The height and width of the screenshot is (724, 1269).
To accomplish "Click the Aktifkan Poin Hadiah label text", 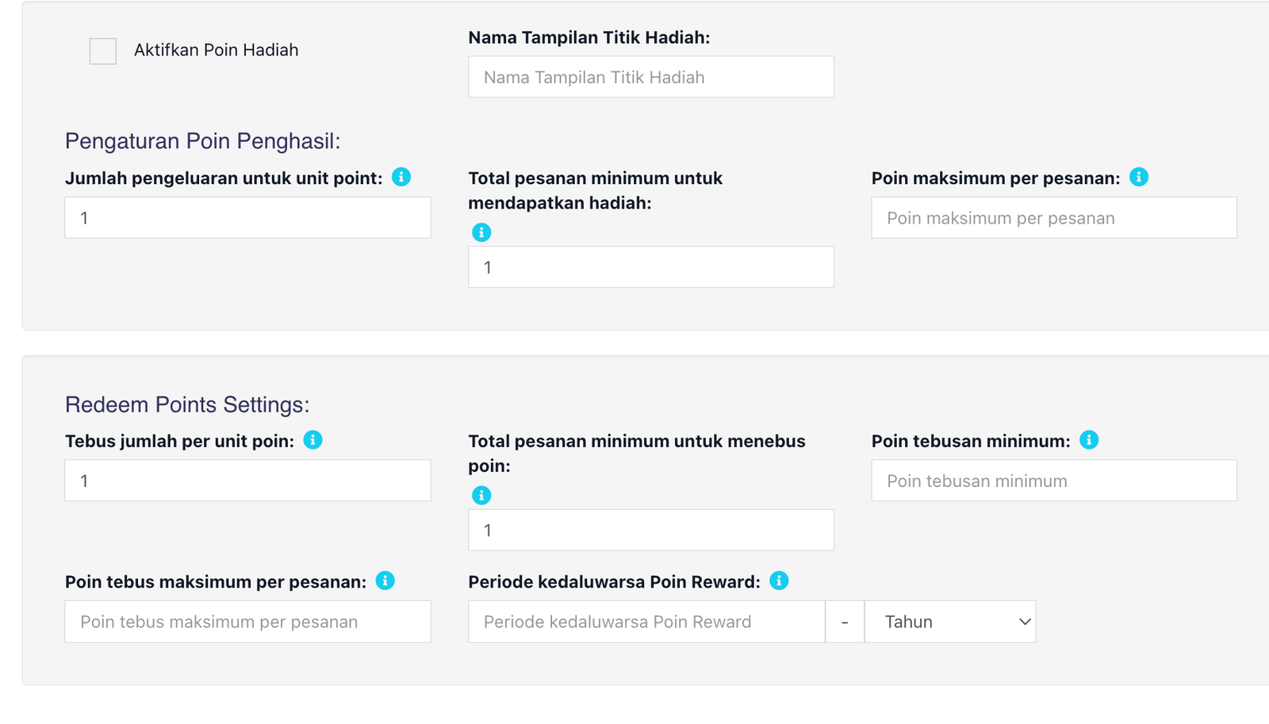I will pyautogui.click(x=216, y=50).
